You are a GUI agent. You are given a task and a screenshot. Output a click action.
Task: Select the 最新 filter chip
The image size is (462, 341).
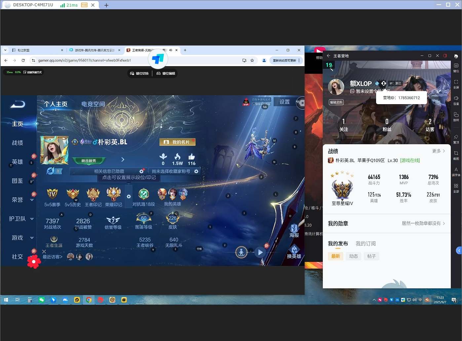[x=335, y=256]
